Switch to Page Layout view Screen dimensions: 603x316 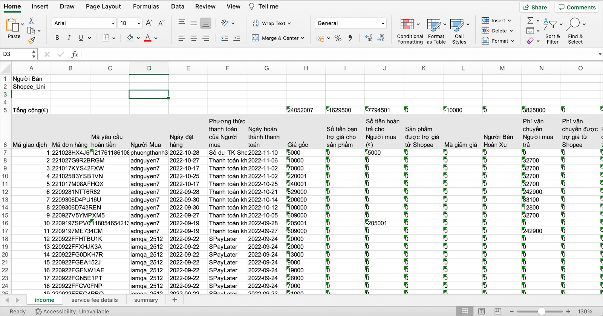click(x=481, y=311)
